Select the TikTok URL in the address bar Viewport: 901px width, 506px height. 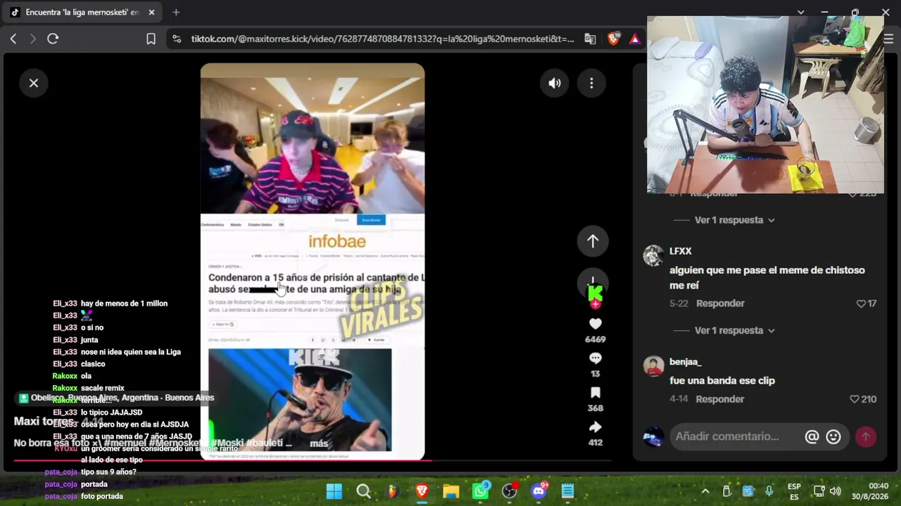coord(382,39)
